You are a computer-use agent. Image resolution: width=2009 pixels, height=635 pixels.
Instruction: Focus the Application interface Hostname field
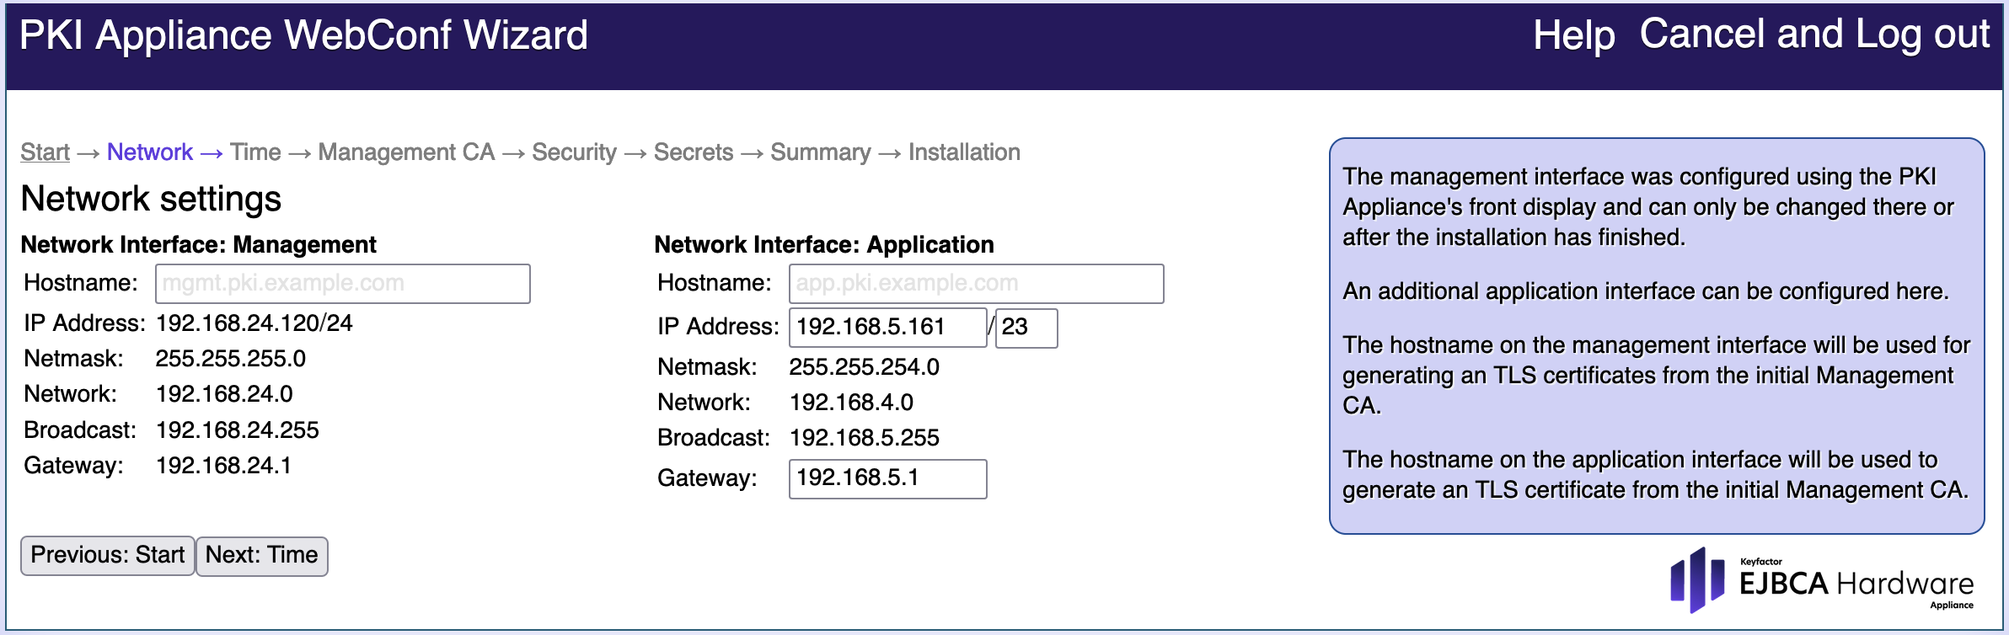pos(976,284)
